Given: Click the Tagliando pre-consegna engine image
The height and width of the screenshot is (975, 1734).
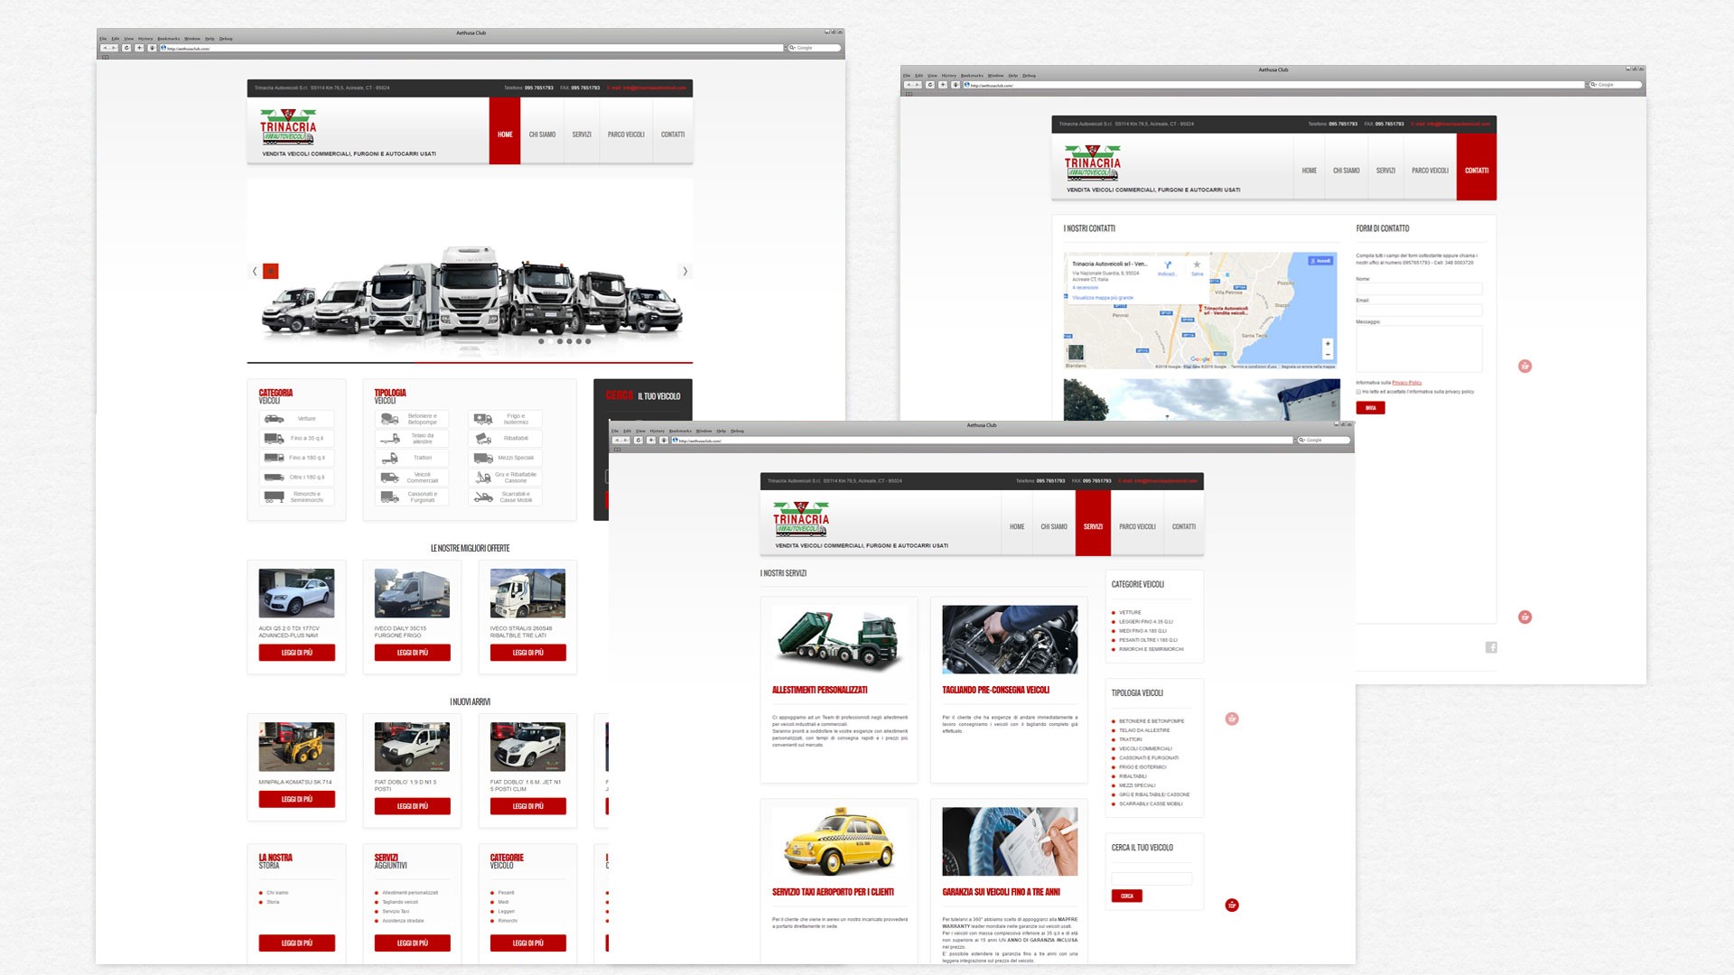Looking at the screenshot, I should click(x=1010, y=639).
